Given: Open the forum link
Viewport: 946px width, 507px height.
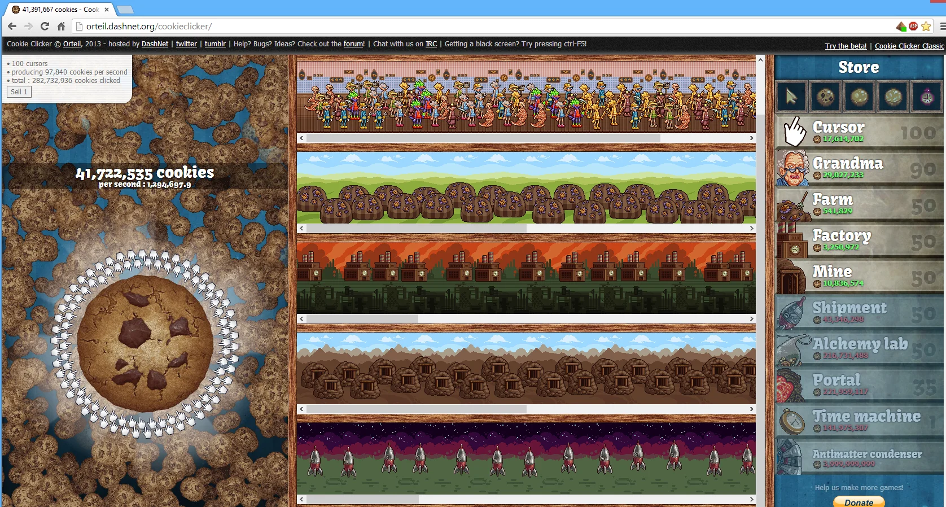Looking at the screenshot, I should tap(353, 44).
